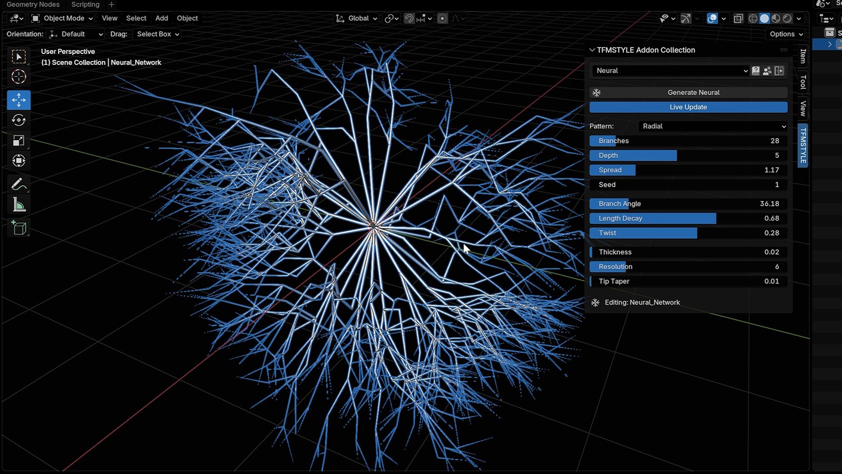Select the Measure tool

pyautogui.click(x=18, y=205)
